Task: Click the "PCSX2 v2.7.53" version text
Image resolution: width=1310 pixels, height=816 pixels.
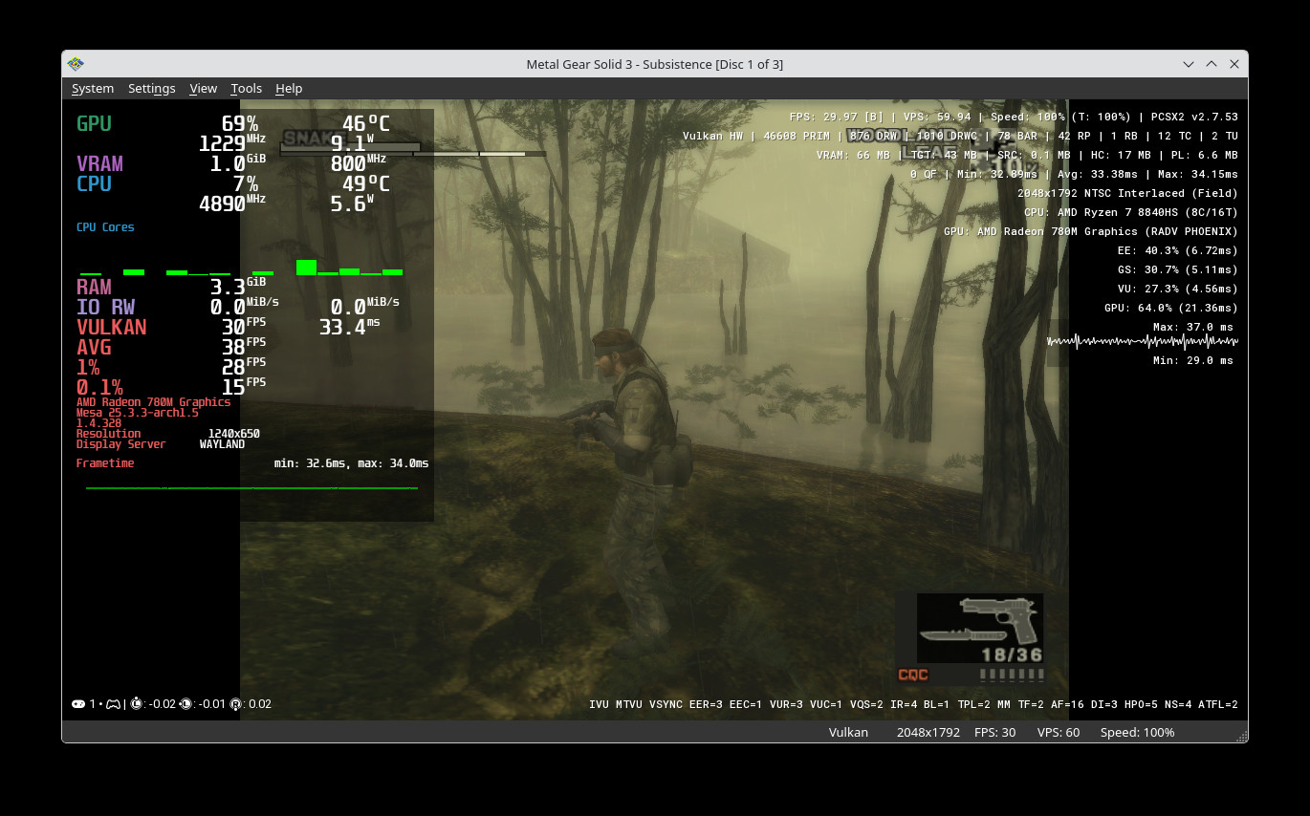Action: [x=1193, y=117]
